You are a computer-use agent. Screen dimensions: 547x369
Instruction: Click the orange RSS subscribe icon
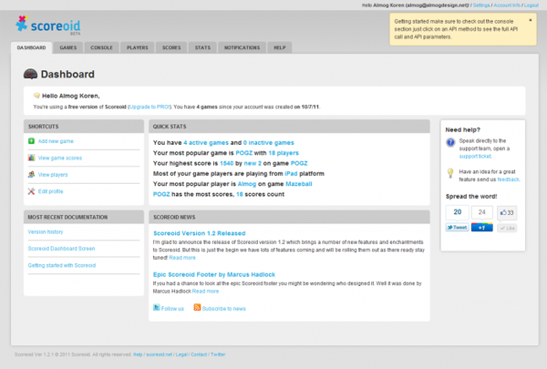click(197, 308)
